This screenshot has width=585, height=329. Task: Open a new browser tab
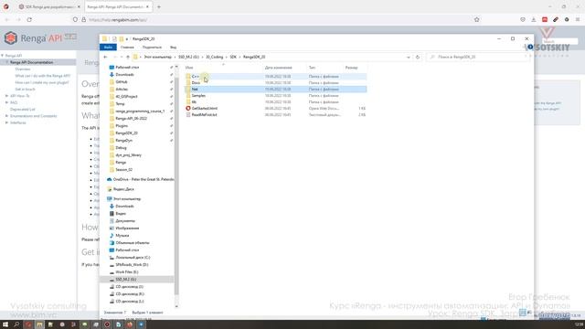pos(159,6)
